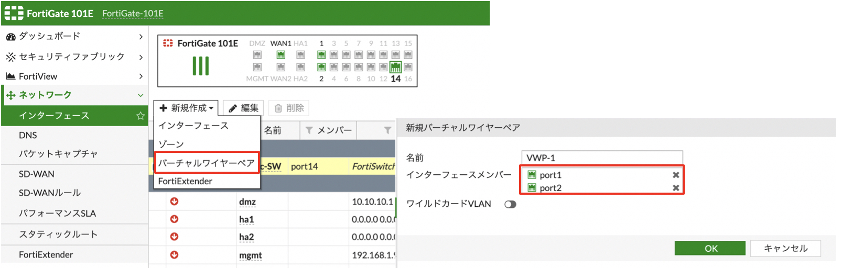Click WAN2 port icon on faceplate
Image resolution: width=841 pixels, height=268 pixels.
coord(281,67)
